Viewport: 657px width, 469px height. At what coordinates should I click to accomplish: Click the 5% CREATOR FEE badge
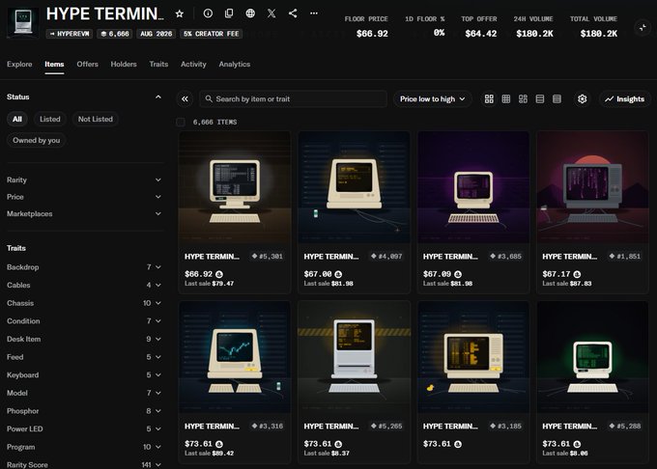click(x=212, y=34)
